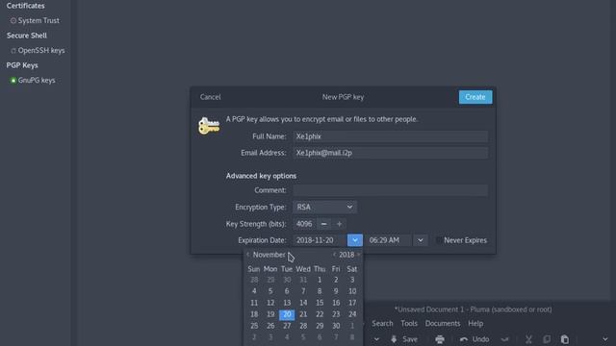Screen dimensions: 616x346
Task: Cancel the New PGP key dialog
Action: 210,97
